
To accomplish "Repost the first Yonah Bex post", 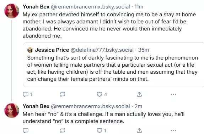I will 63,94.
